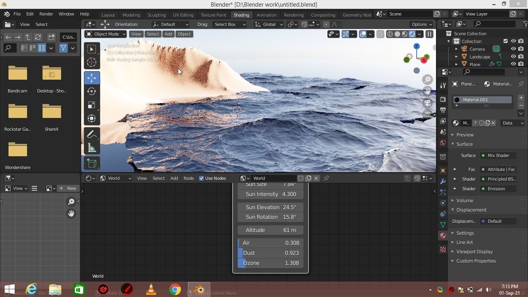Expand the Viewport Display panel
The width and height of the screenshot is (528, 297).
click(x=474, y=251)
